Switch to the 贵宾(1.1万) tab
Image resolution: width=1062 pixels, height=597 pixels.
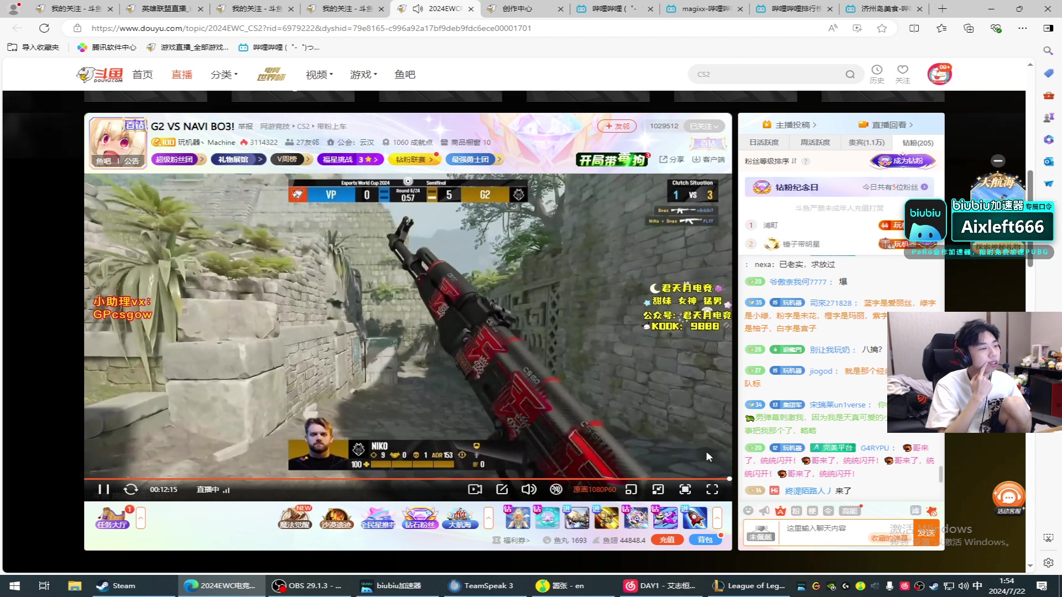point(867,143)
